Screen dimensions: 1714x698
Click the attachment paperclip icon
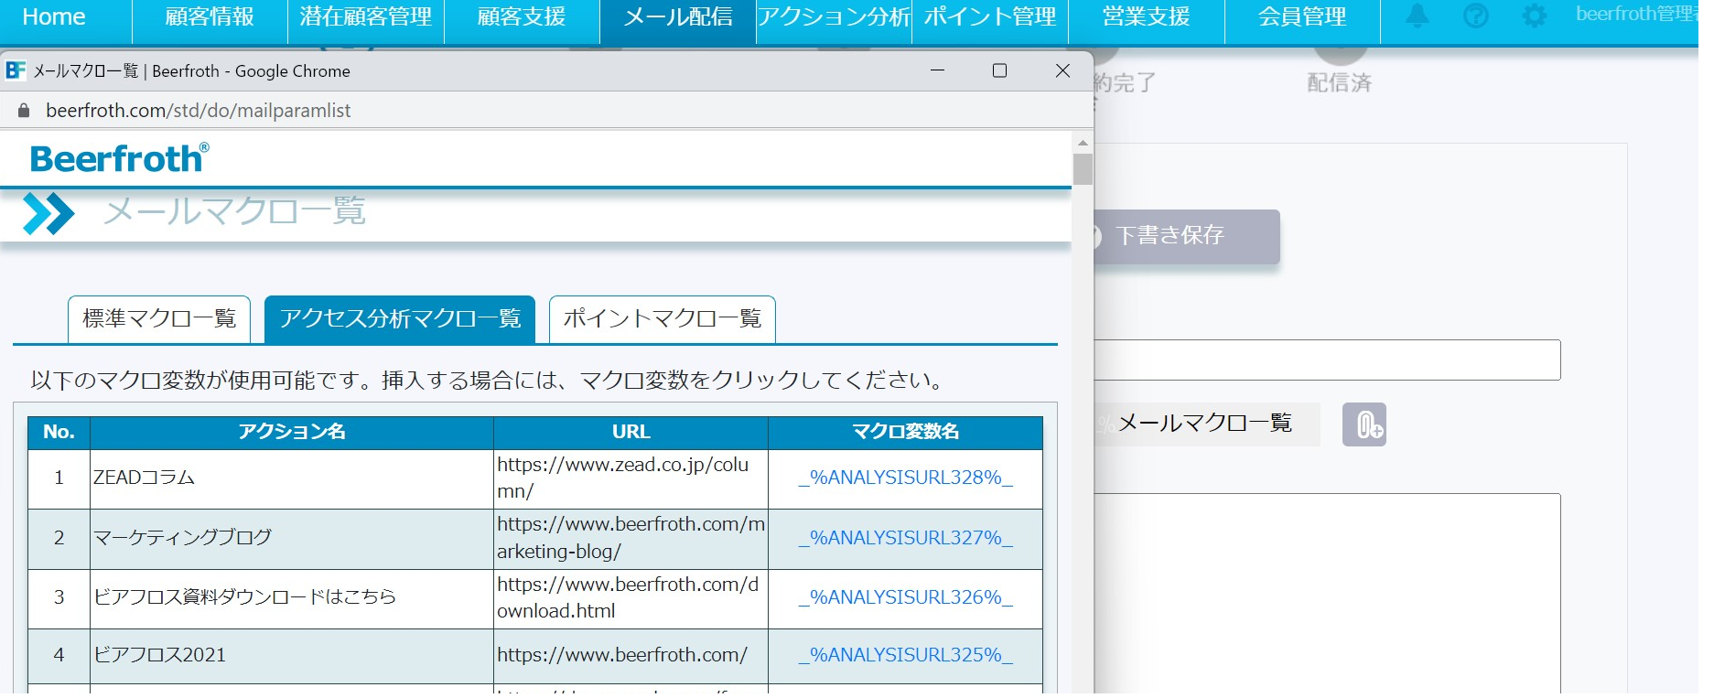coord(1364,424)
